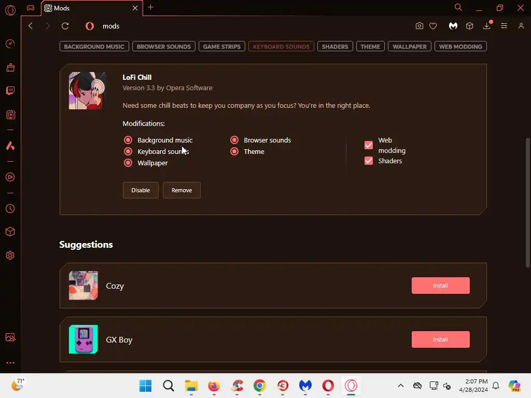Open the gallery image icon in sidebar
The image size is (531, 398).
10,337
